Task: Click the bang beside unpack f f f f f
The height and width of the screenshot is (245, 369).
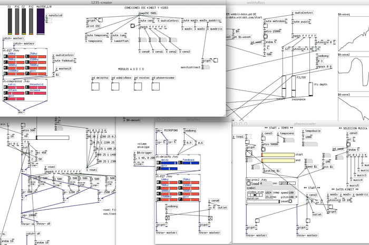Action: (132, 26)
